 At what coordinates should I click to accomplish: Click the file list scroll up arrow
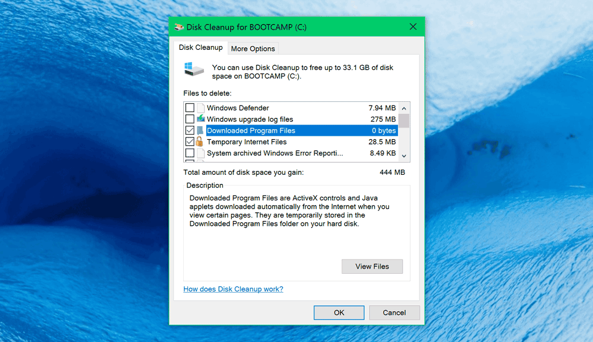(x=404, y=108)
